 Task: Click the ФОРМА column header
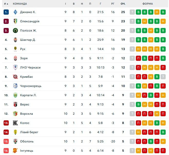coord(147,4)
